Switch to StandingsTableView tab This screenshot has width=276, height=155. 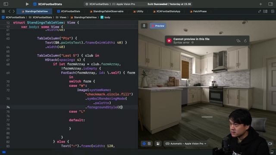[34, 12]
